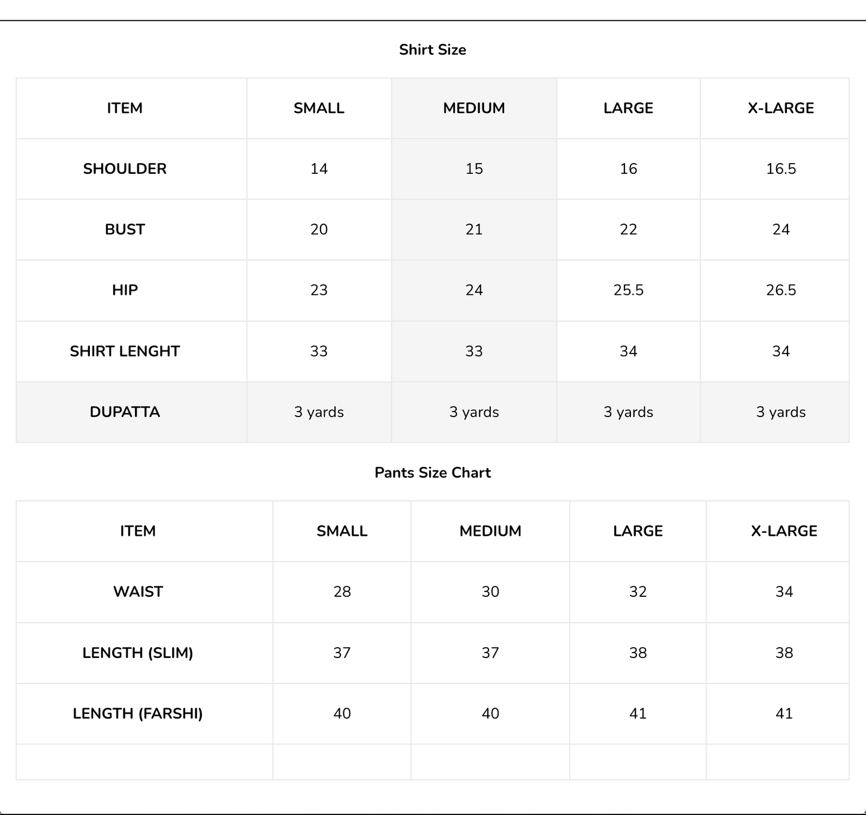Select MEDIUM header in the shirt table

pyautogui.click(x=473, y=108)
